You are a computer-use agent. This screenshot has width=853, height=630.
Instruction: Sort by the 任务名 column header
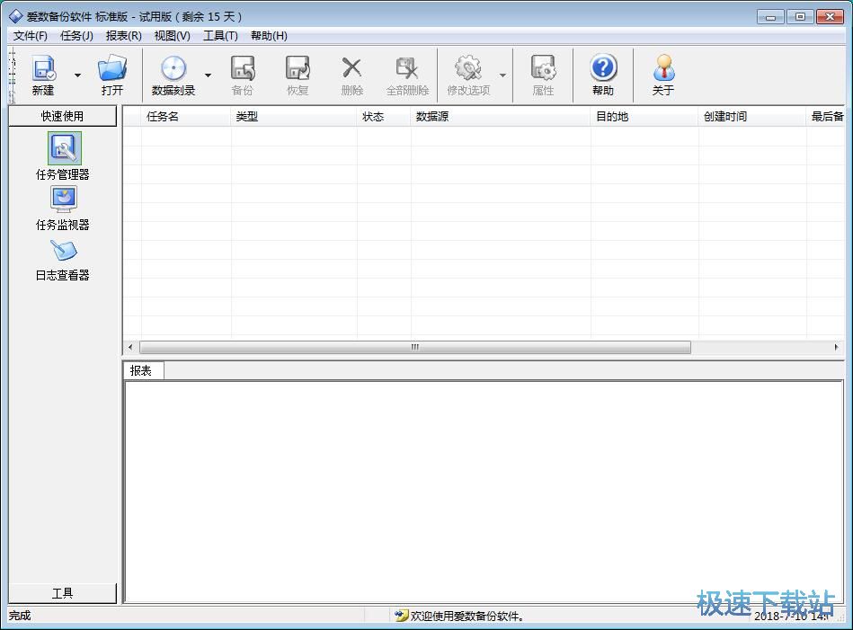coord(186,117)
